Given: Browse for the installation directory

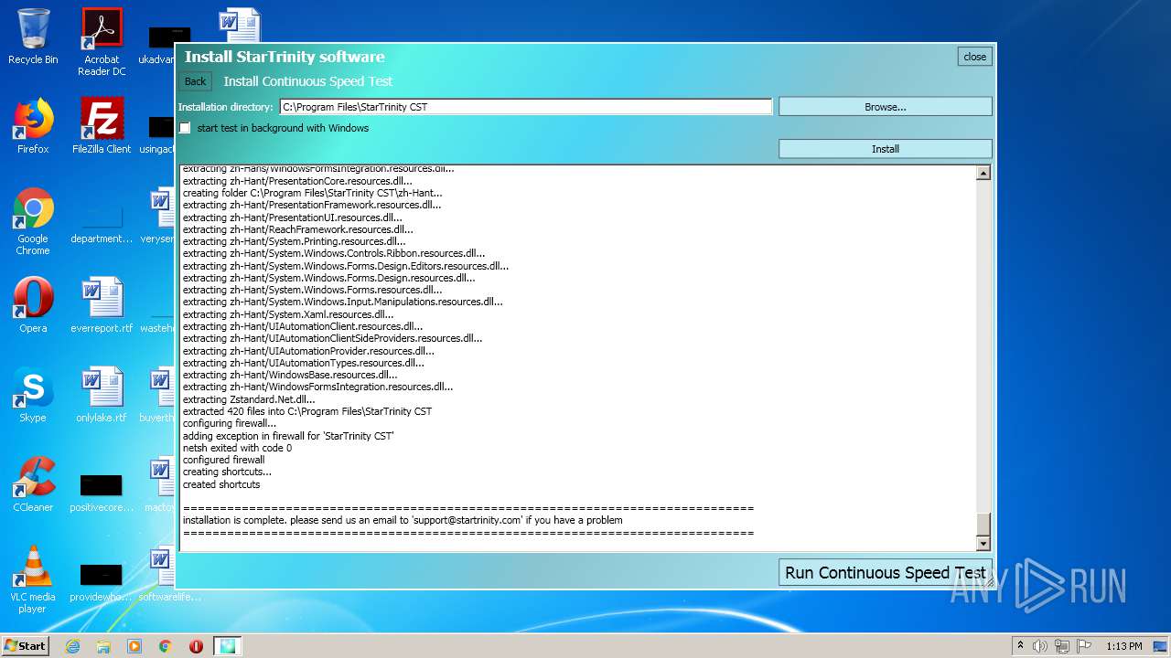Looking at the screenshot, I should 885,107.
